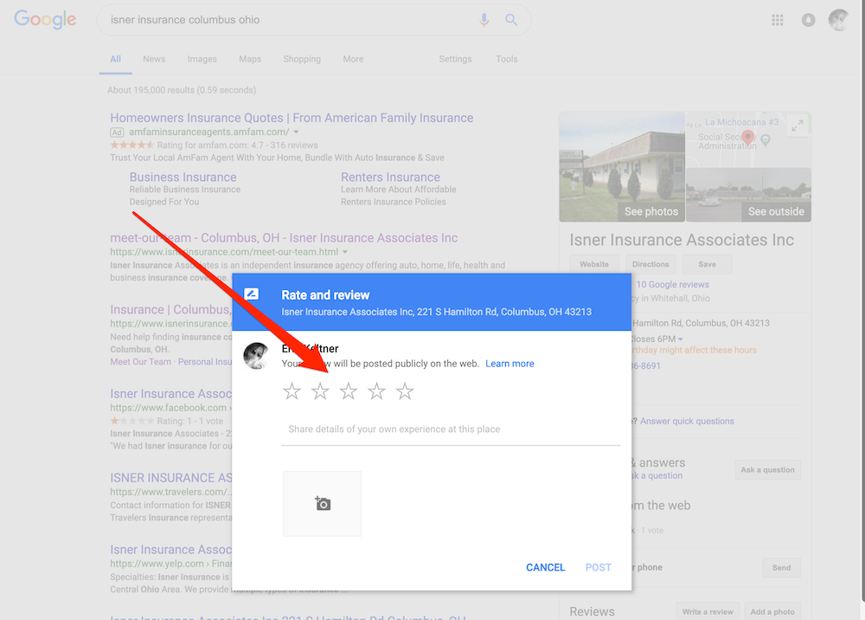Open the Business Insurance sitelink
Image resolution: width=865 pixels, height=620 pixels.
(183, 178)
